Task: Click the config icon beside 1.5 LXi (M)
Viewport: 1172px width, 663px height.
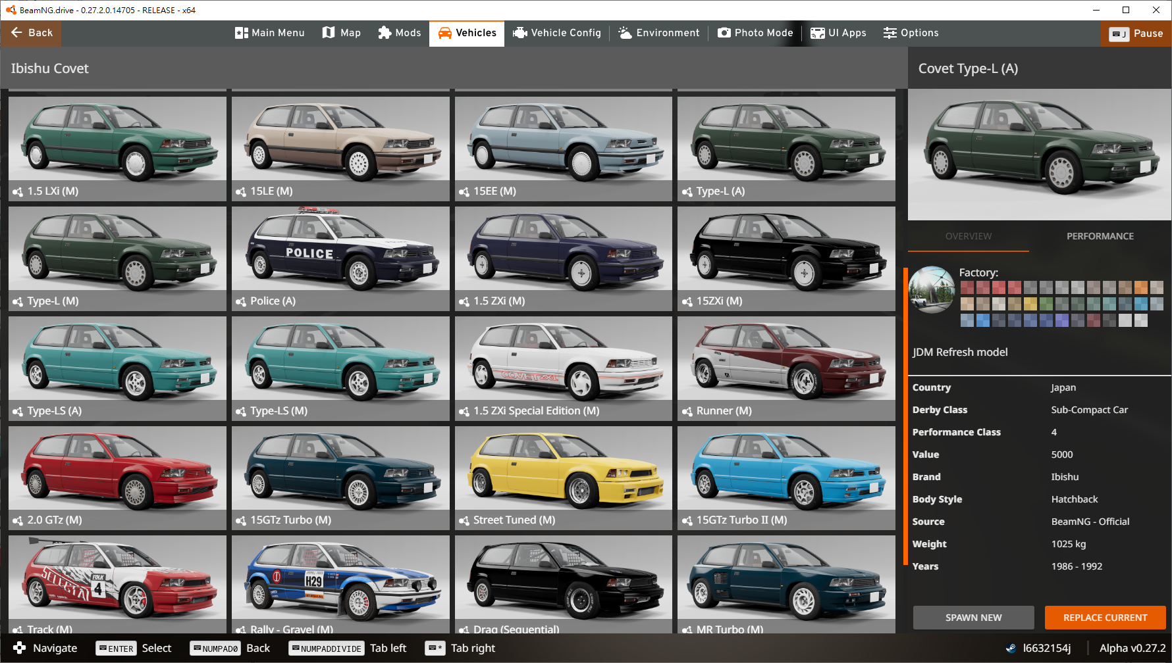Action: (x=18, y=192)
